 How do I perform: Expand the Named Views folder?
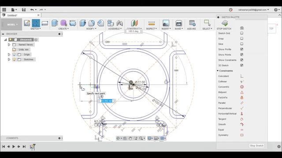point(9,45)
